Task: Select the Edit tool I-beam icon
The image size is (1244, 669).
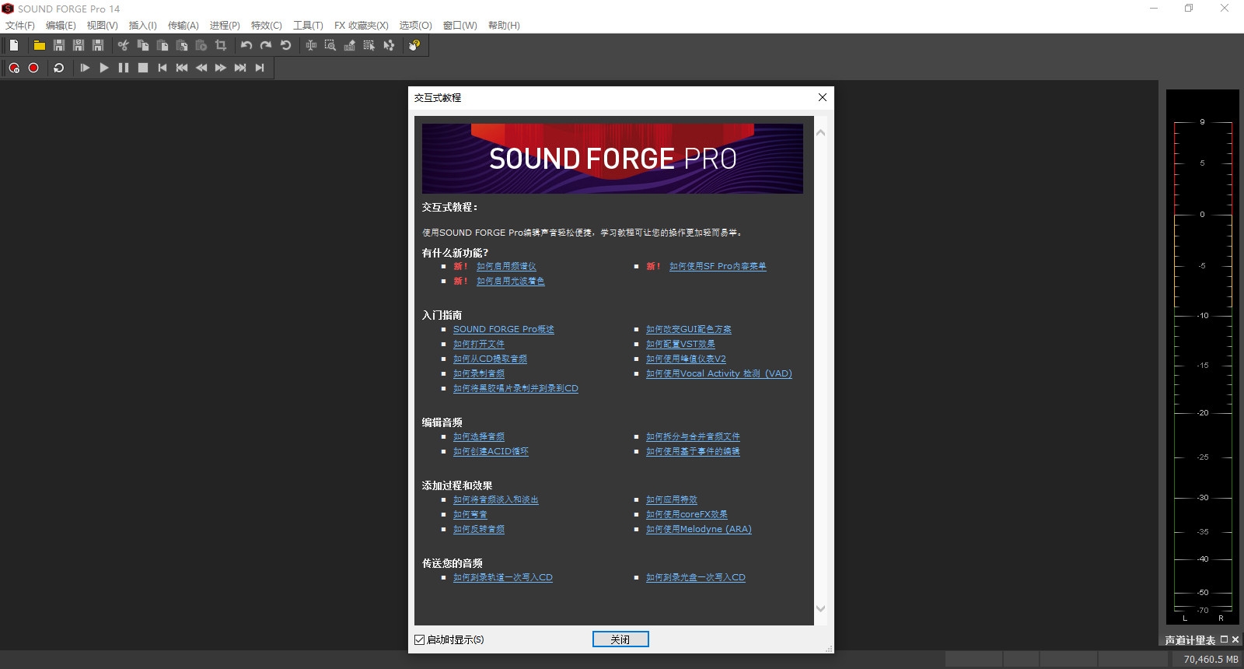Action: pyautogui.click(x=311, y=45)
